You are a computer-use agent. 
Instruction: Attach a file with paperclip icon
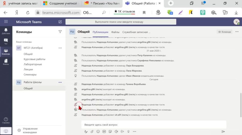(x=92, y=132)
